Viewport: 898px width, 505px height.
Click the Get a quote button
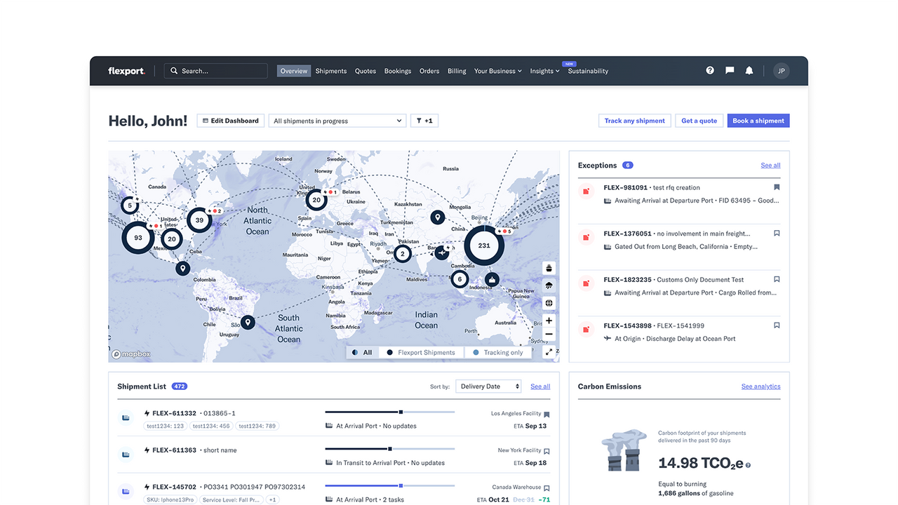699,121
